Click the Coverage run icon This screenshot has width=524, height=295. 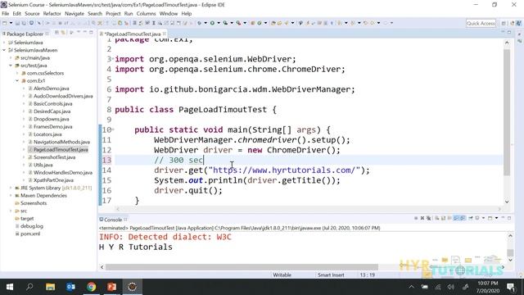click(x=225, y=23)
